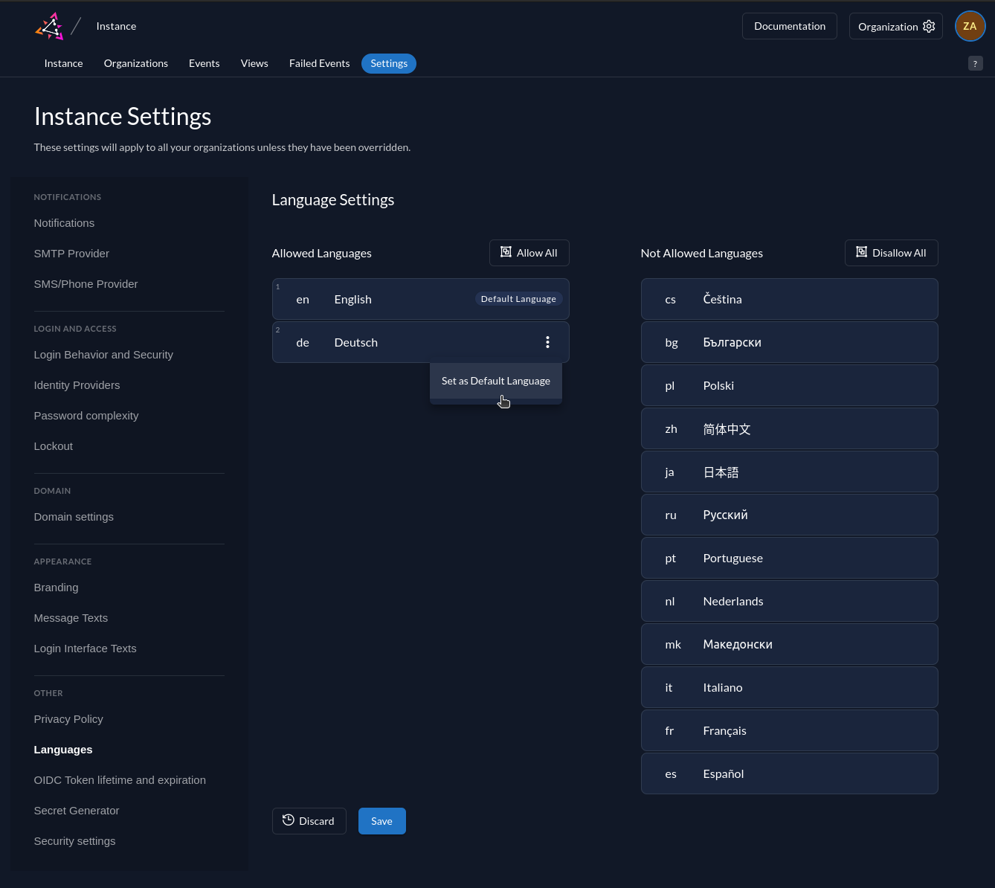Navigate to Branding settings
995x888 pixels.
coord(56,588)
